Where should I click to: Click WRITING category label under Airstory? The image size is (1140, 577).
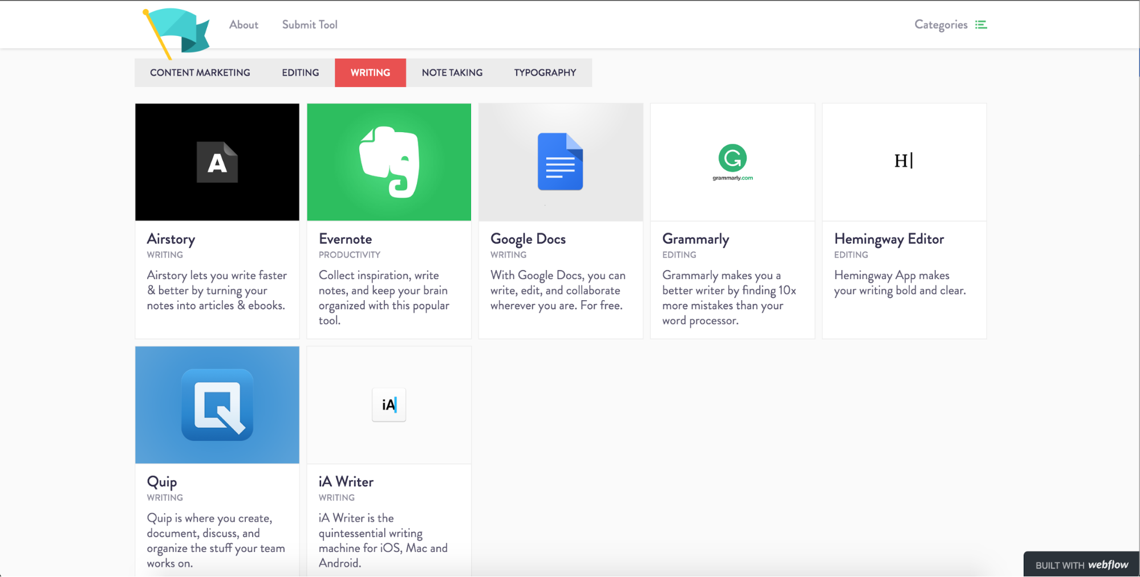tap(165, 255)
